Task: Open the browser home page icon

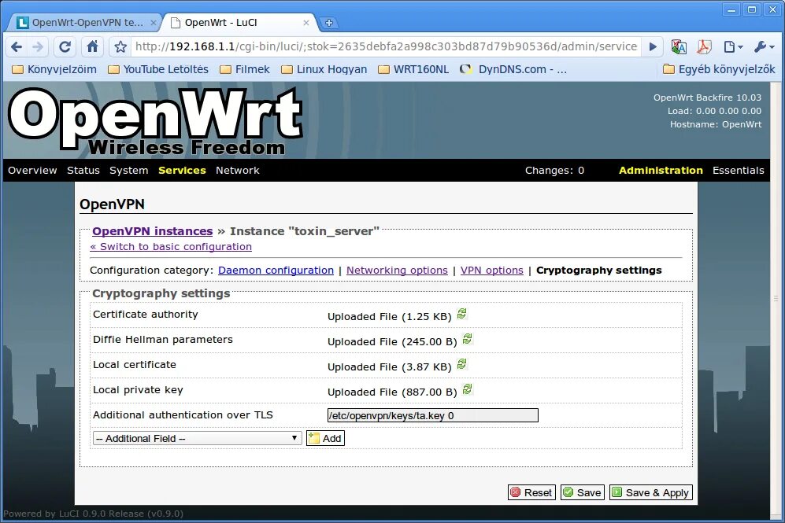Action: tap(93, 46)
